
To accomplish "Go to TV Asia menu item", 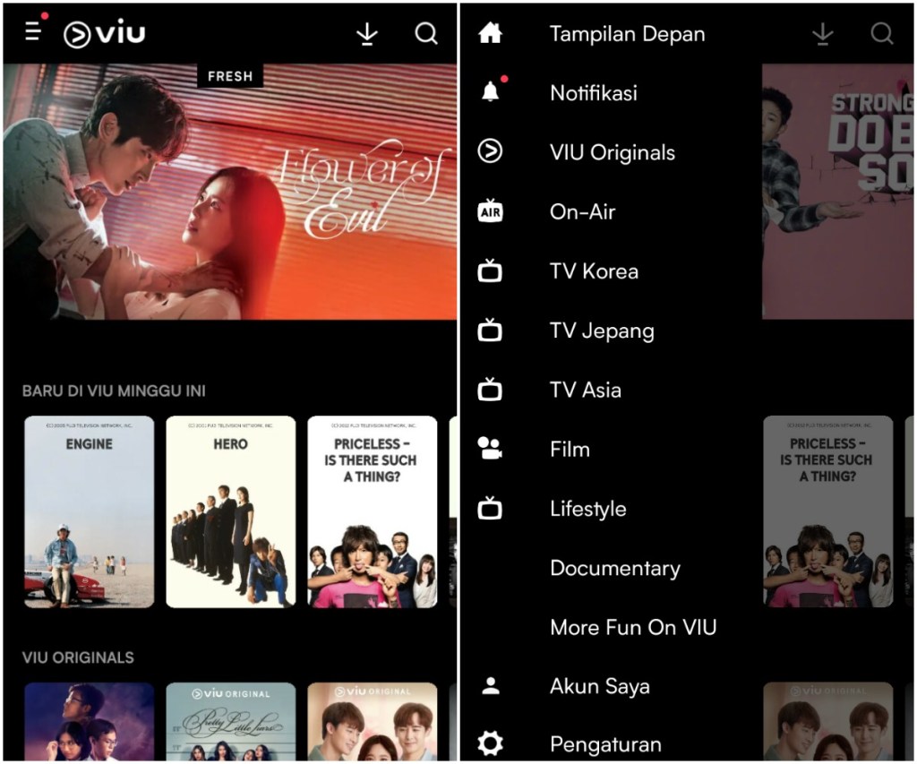I will click(x=585, y=390).
